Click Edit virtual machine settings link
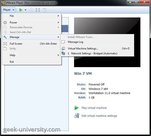 (x=99, y=116)
